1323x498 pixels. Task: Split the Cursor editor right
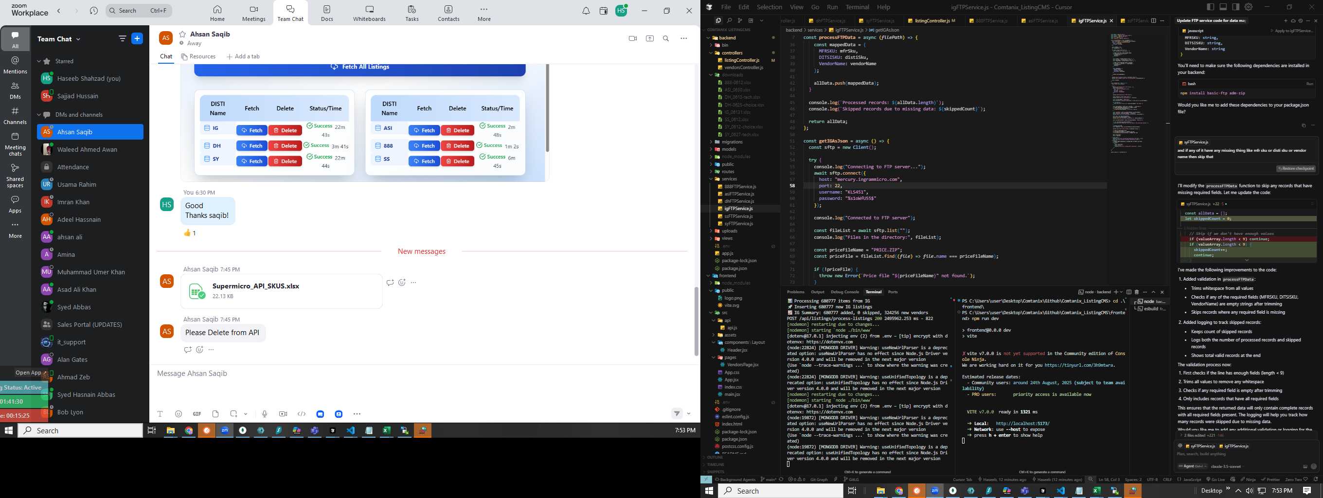pos(1154,20)
